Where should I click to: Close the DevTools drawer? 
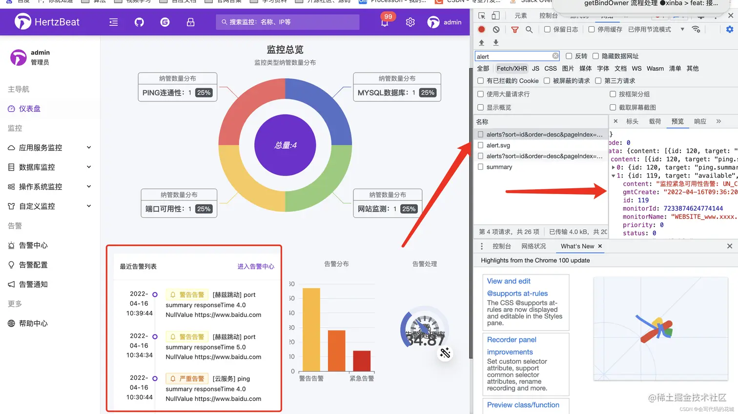coord(730,246)
